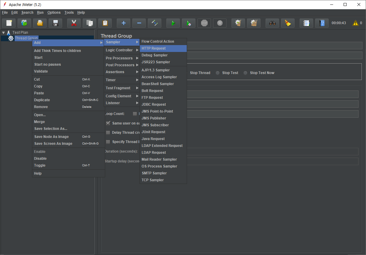
Task: Choose Remove in context menu
Action: pos(68,107)
